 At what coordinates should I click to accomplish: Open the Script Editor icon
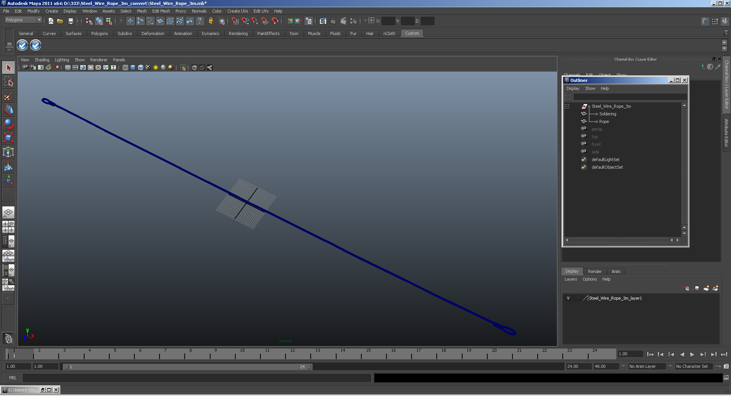[726, 378]
